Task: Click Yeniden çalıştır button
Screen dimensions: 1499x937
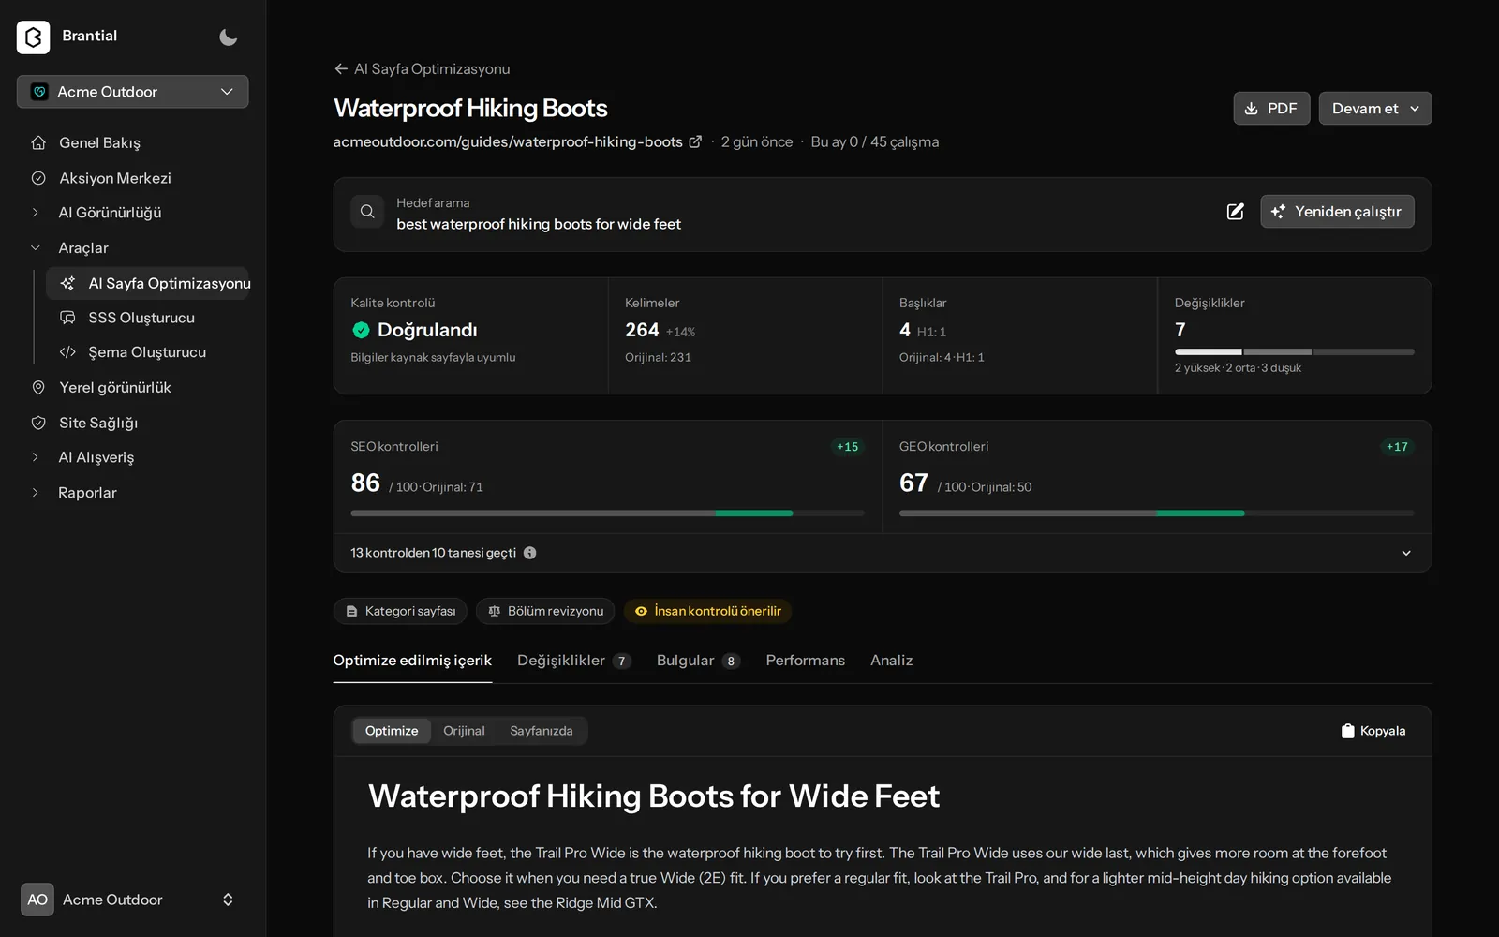Action: coord(1337,212)
